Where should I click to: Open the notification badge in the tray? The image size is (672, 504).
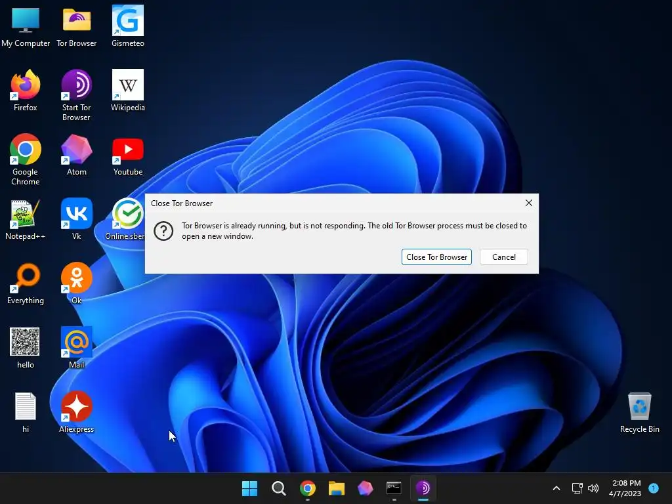tap(654, 488)
